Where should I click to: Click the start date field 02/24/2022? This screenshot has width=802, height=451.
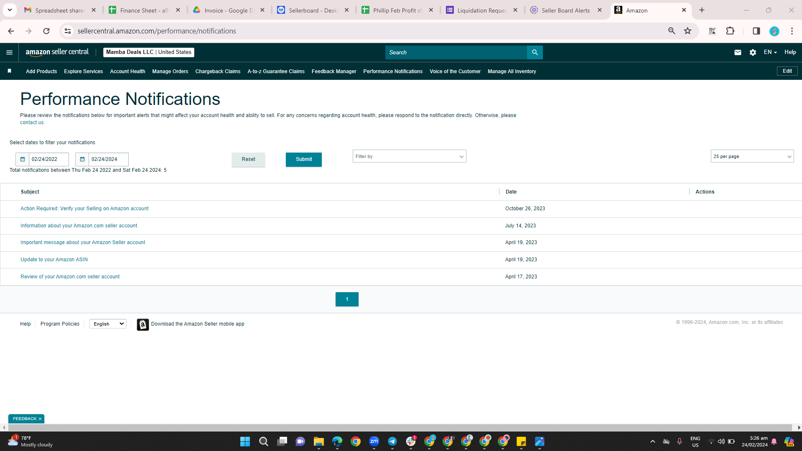tap(48, 159)
